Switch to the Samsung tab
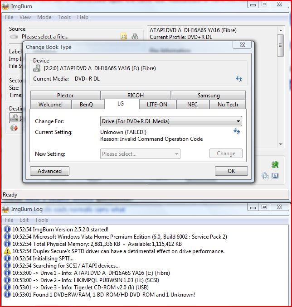 [x=209, y=96]
